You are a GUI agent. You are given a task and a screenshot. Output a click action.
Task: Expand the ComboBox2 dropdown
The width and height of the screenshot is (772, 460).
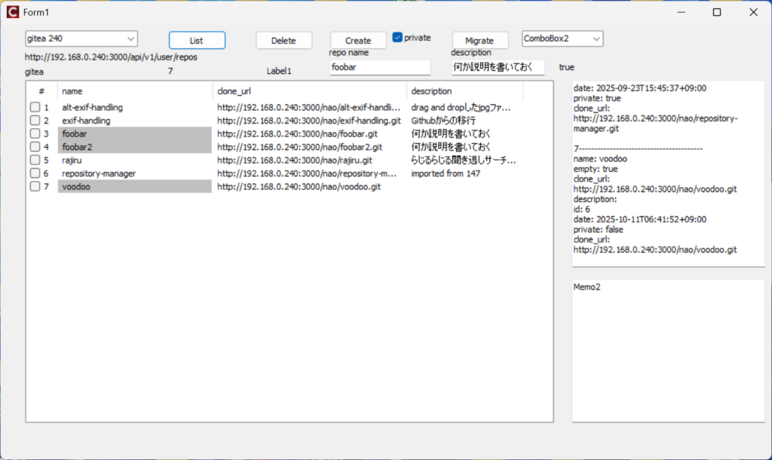(x=596, y=38)
